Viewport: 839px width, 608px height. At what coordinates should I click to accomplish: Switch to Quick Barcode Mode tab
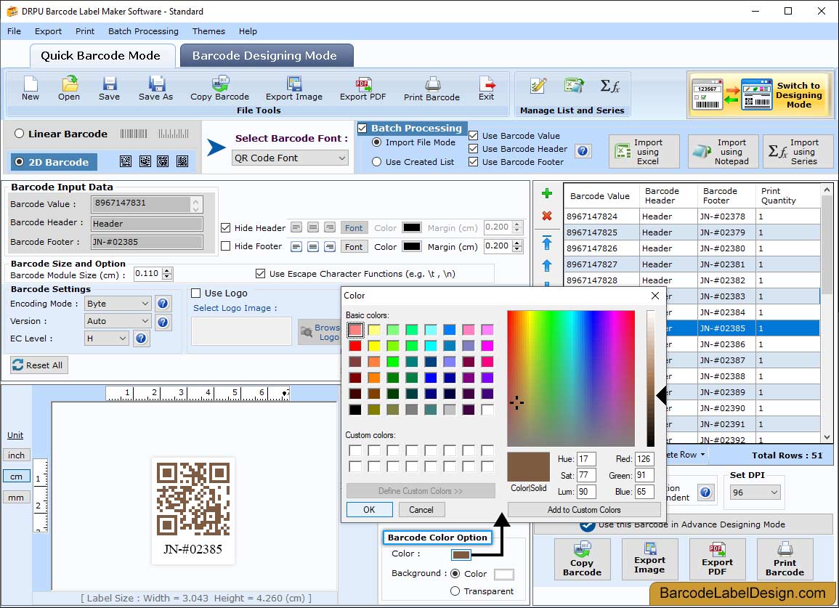tap(102, 56)
